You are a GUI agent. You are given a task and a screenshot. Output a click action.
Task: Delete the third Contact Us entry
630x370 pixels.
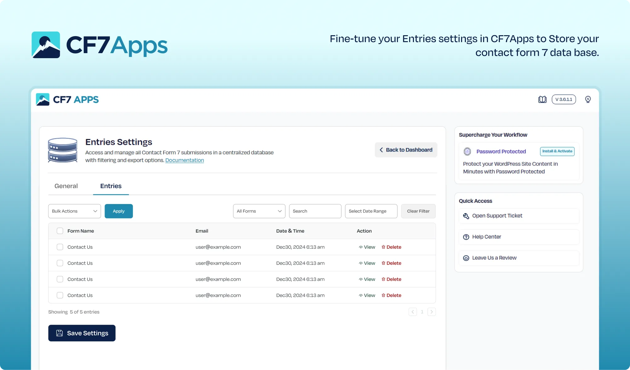[x=391, y=279]
